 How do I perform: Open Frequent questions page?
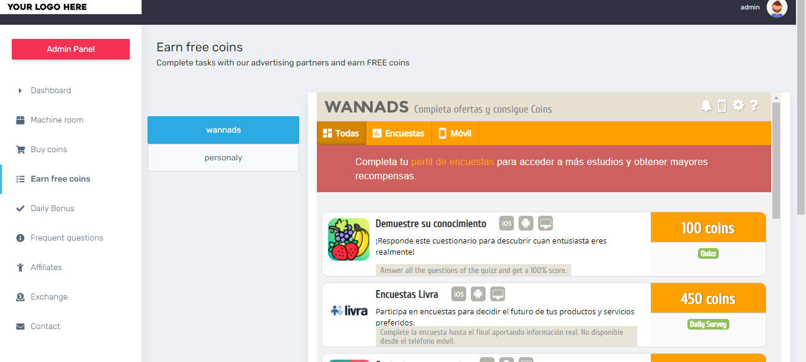pyautogui.click(x=67, y=238)
